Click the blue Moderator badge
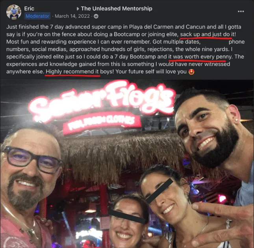 click(x=37, y=16)
